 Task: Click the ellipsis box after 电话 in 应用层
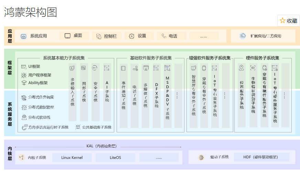(x=204, y=36)
